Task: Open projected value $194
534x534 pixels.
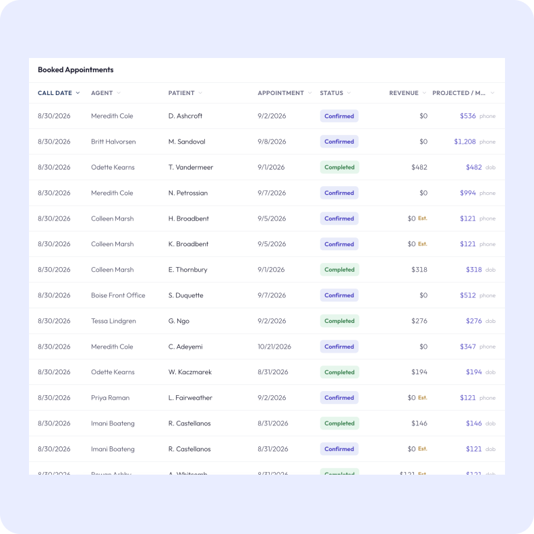Action: click(x=474, y=372)
